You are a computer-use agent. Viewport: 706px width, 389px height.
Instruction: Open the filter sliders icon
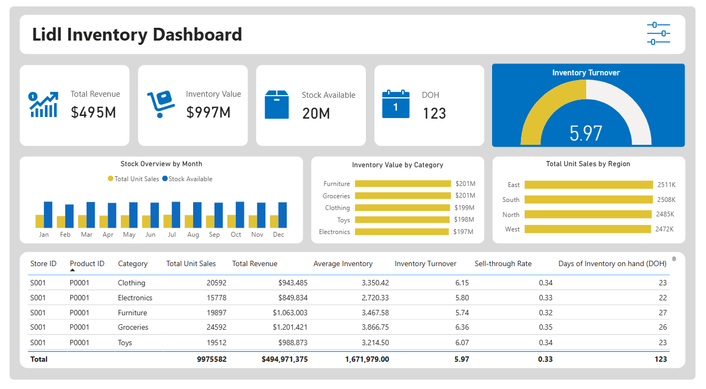click(658, 34)
